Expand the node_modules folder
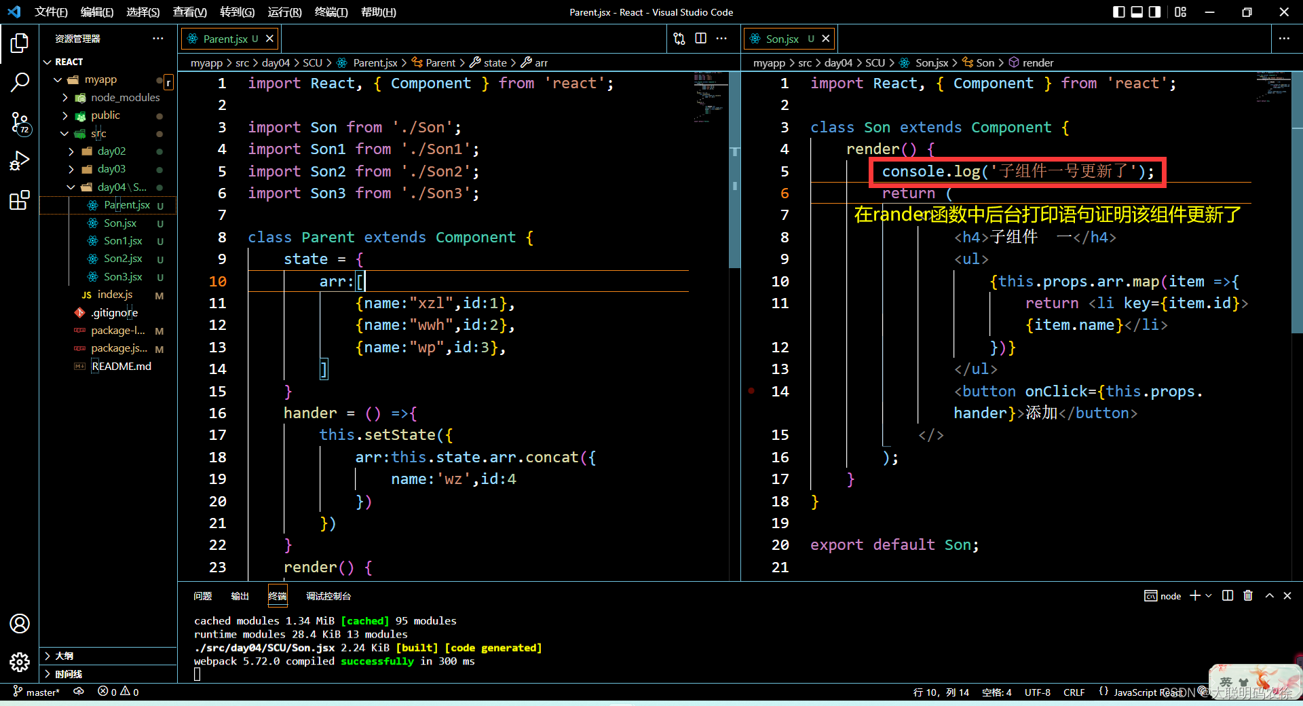Screen dimensions: 1303x706 point(66,98)
